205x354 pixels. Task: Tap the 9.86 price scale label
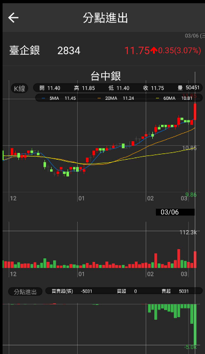(191, 194)
